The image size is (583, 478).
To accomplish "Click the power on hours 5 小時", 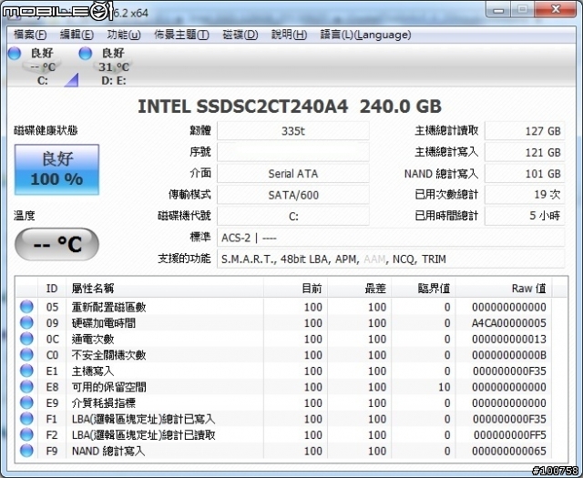I will (x=525, y=216).
